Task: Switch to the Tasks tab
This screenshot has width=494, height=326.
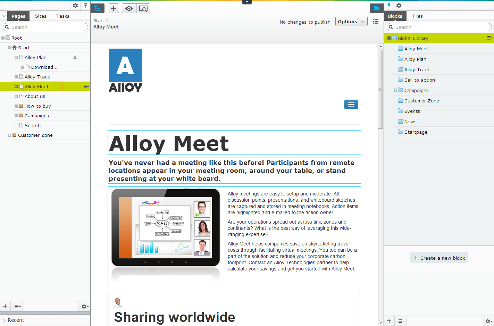Action: (x=63, y=16)
